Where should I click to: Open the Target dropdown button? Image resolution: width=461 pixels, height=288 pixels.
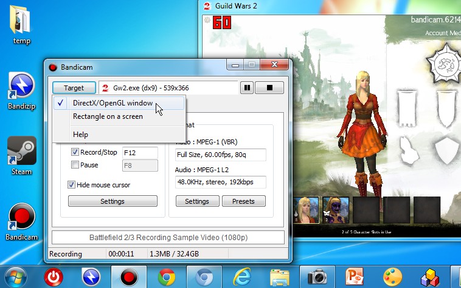point(74,87)
